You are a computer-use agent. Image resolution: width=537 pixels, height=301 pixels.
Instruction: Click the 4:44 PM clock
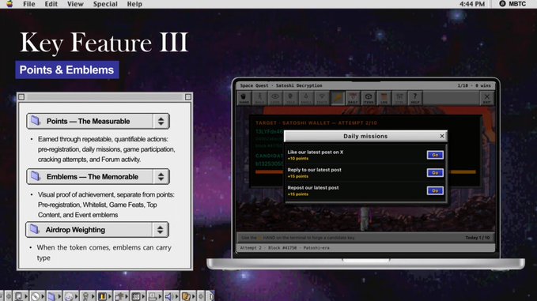click(472, 4)
